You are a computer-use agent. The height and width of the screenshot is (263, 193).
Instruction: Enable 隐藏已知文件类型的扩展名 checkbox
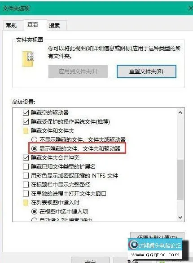tap(26, 166)
